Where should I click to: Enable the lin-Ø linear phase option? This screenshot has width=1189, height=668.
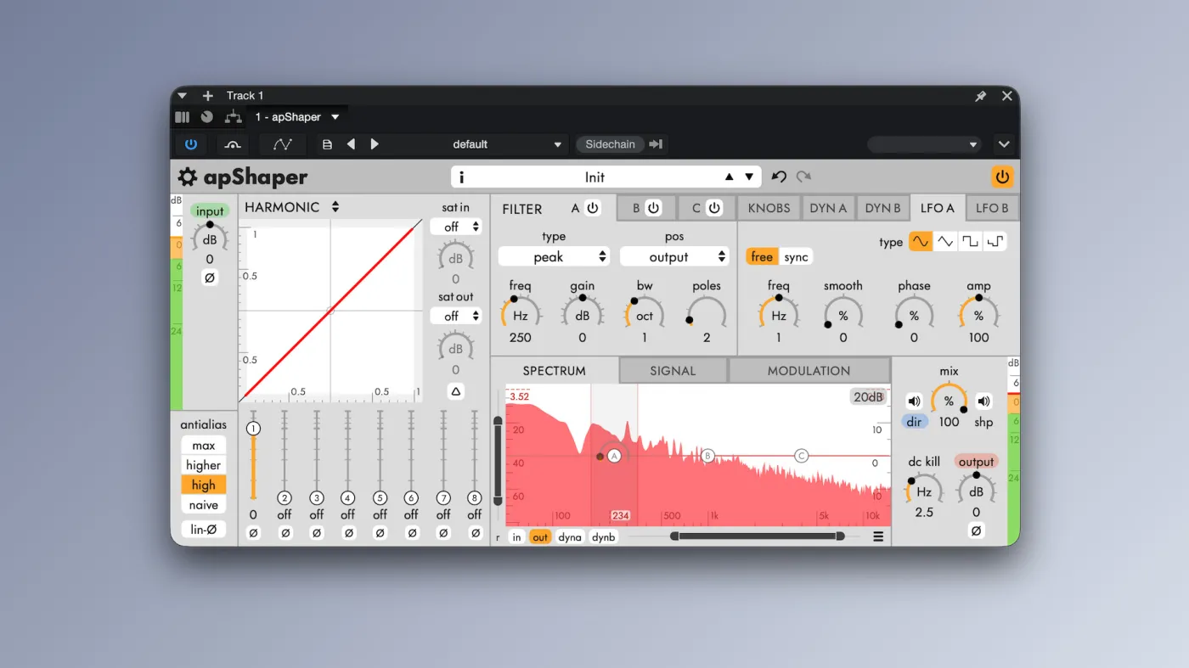204,530
